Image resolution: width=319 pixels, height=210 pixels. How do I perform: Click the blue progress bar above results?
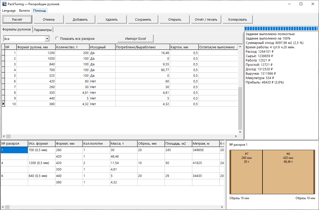click(x=281, y=29)
